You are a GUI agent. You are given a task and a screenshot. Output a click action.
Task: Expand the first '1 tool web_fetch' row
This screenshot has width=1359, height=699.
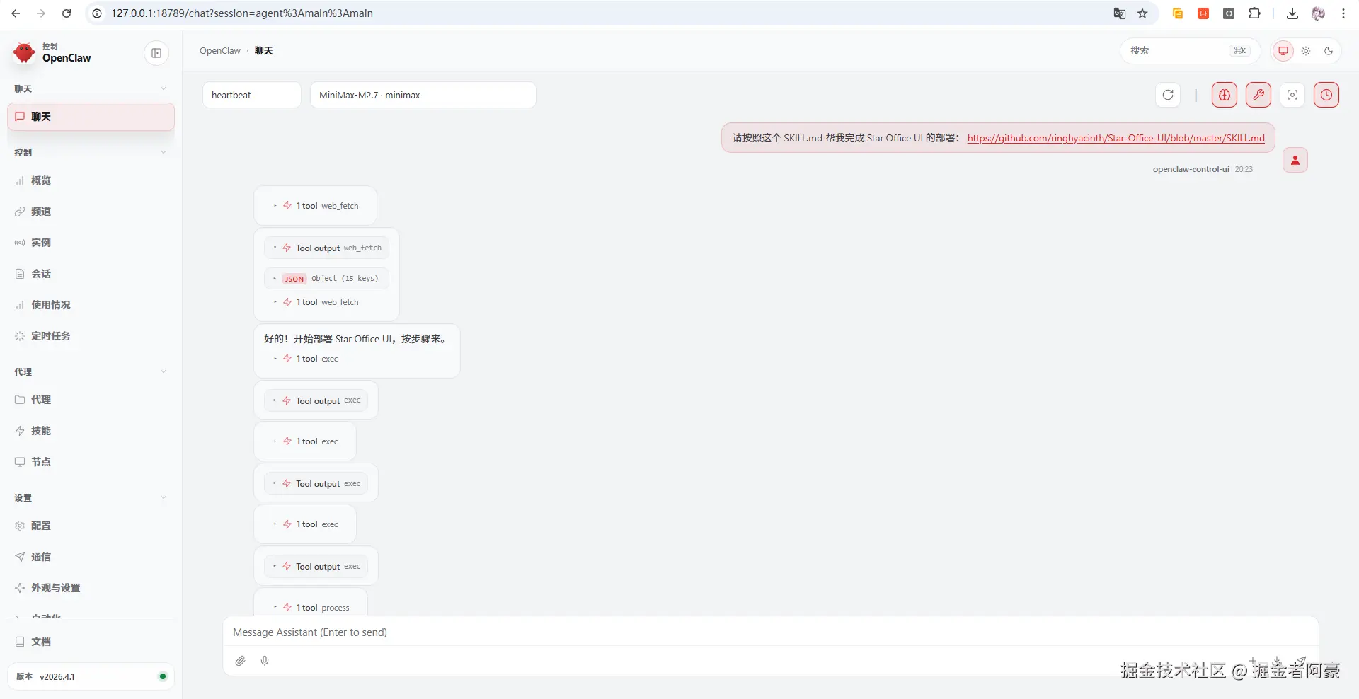[x=316, y=206]
